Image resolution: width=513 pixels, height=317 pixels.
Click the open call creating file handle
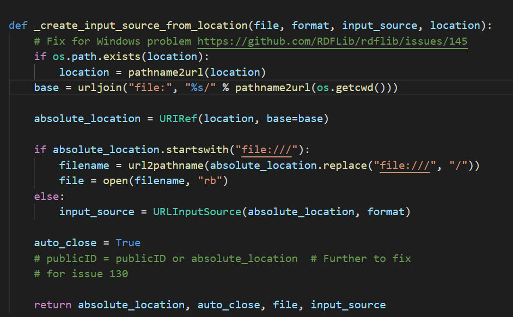point(116,180)
